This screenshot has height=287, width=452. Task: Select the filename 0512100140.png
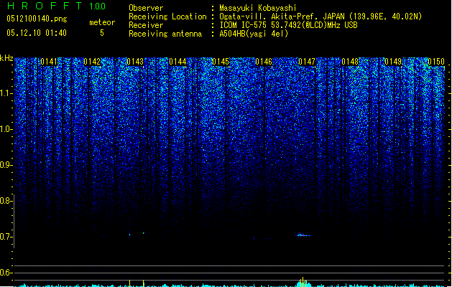point(37,19)
